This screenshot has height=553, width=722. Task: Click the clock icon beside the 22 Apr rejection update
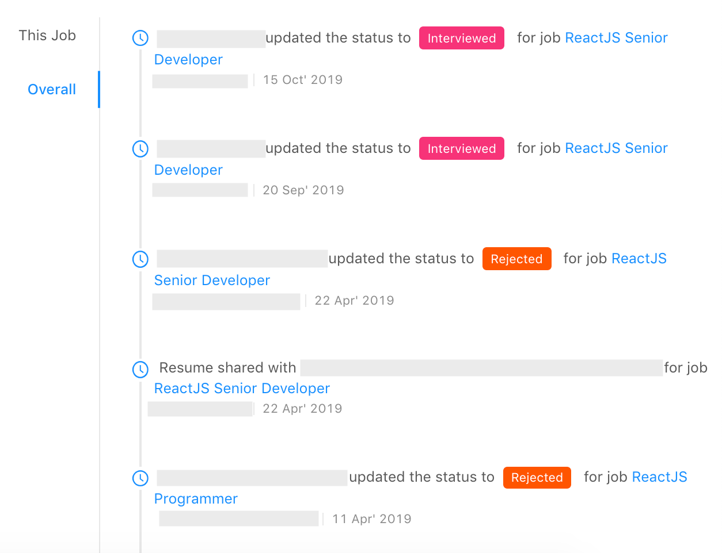140,259
